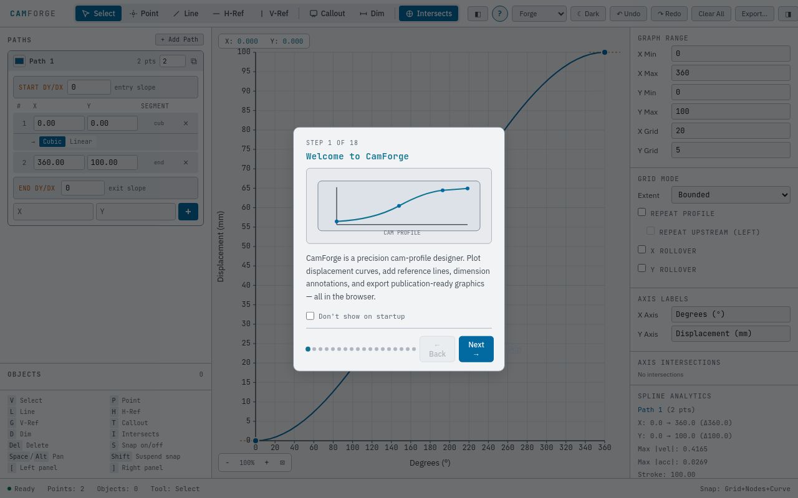Choose the Line tool
Viewport: 798px width, 498px height.
pos(186,14)
